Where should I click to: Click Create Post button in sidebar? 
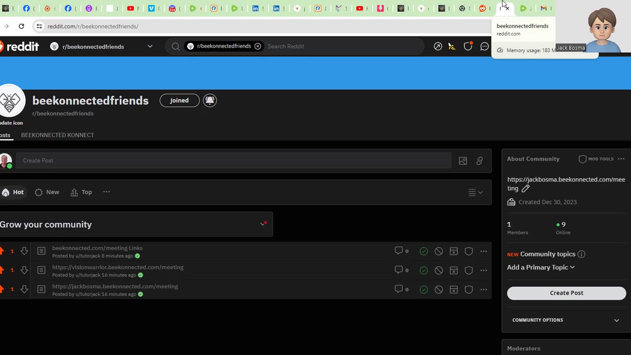coord(566,293)
